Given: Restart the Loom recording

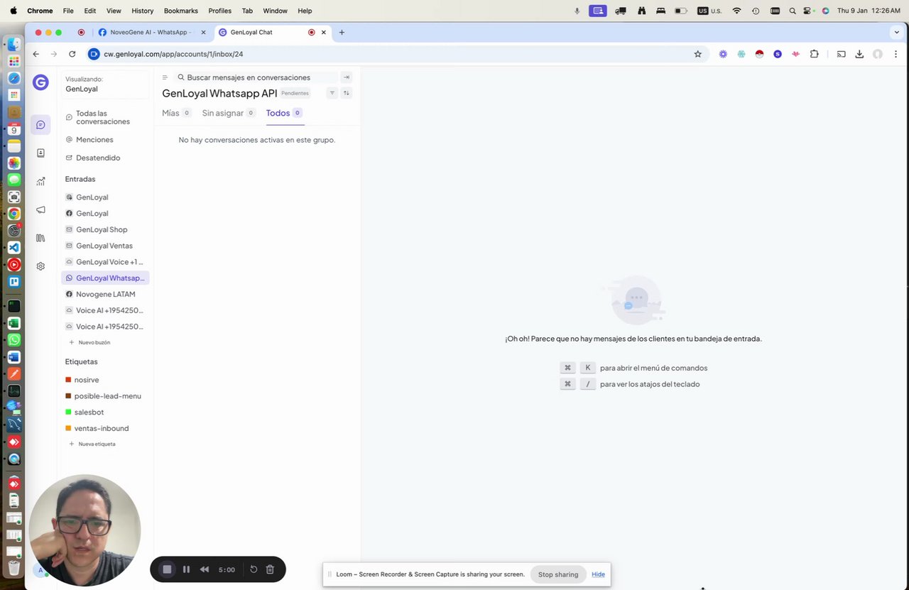Looking at the screenshot, I should coord(254,569).
